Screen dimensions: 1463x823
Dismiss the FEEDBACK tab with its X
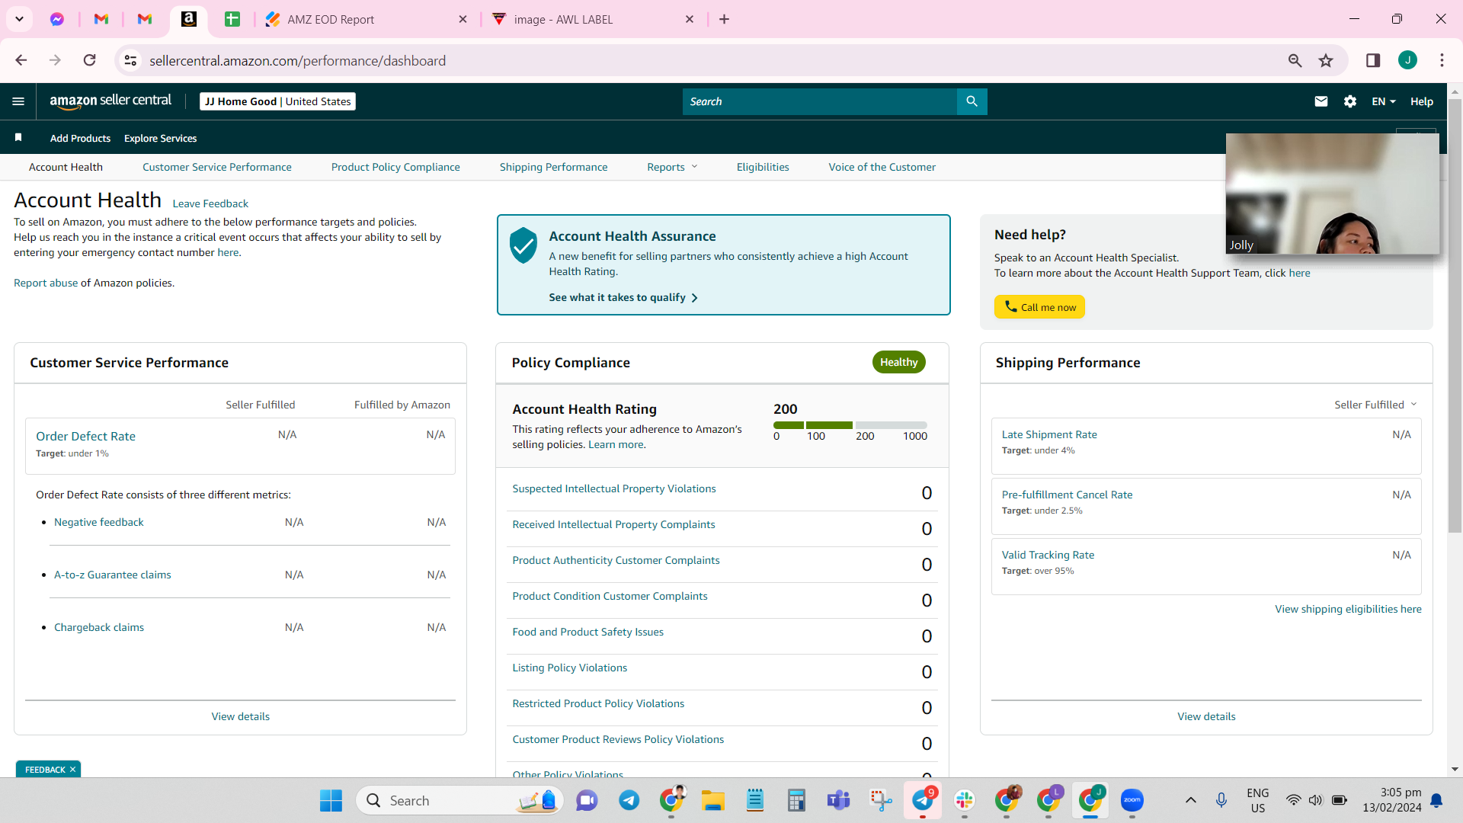[73, 770]
